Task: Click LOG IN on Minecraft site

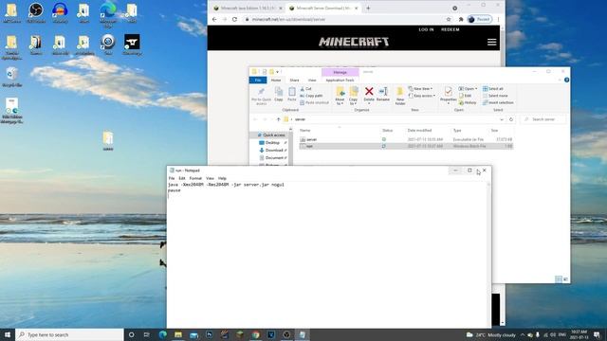Action: 426,29
